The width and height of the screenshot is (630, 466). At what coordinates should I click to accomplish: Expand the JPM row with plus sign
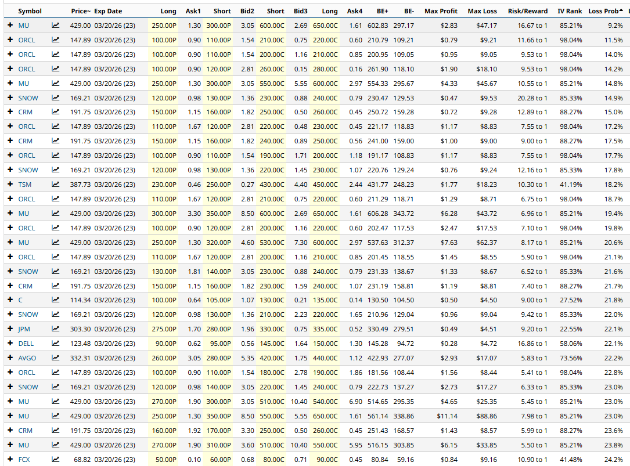click(x=10, y=328)
